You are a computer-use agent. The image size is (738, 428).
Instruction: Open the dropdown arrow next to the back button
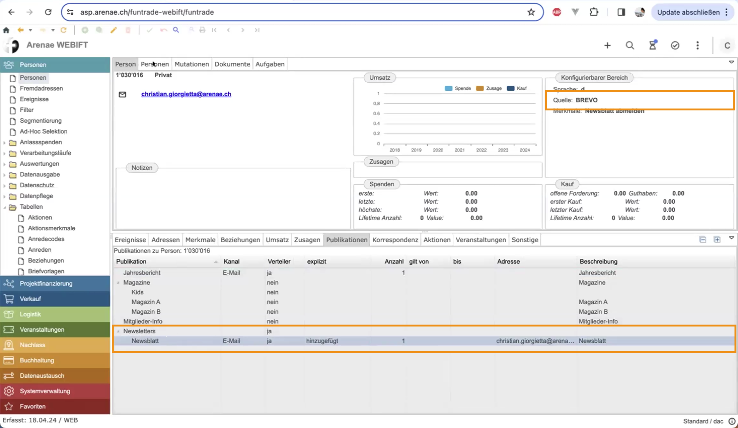[x=30, y=30]
